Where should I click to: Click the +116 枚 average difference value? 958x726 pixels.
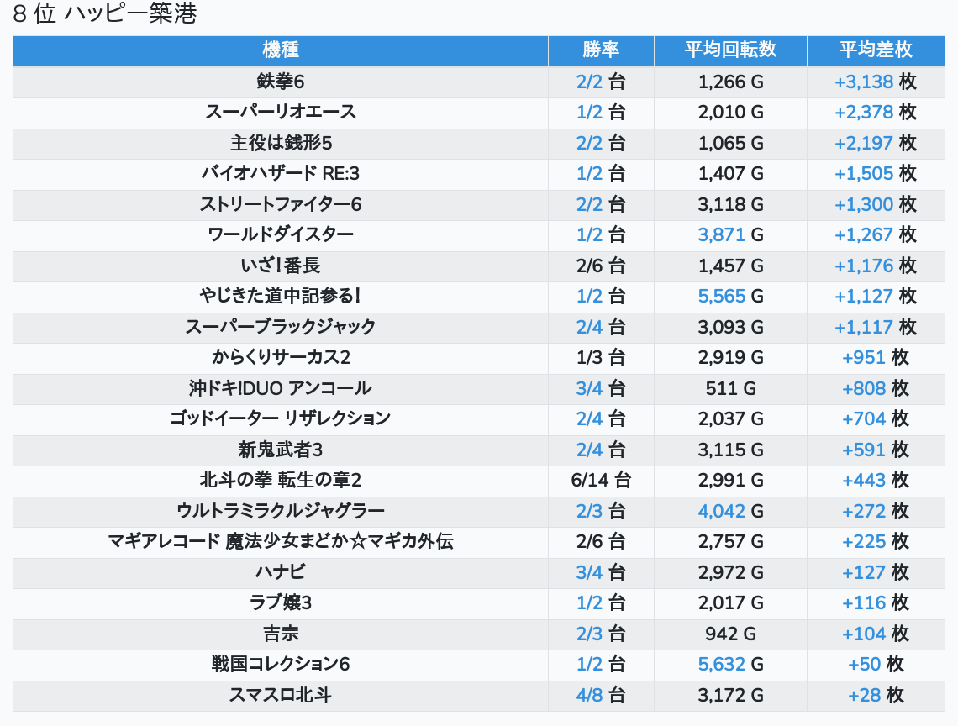(876, 603)
